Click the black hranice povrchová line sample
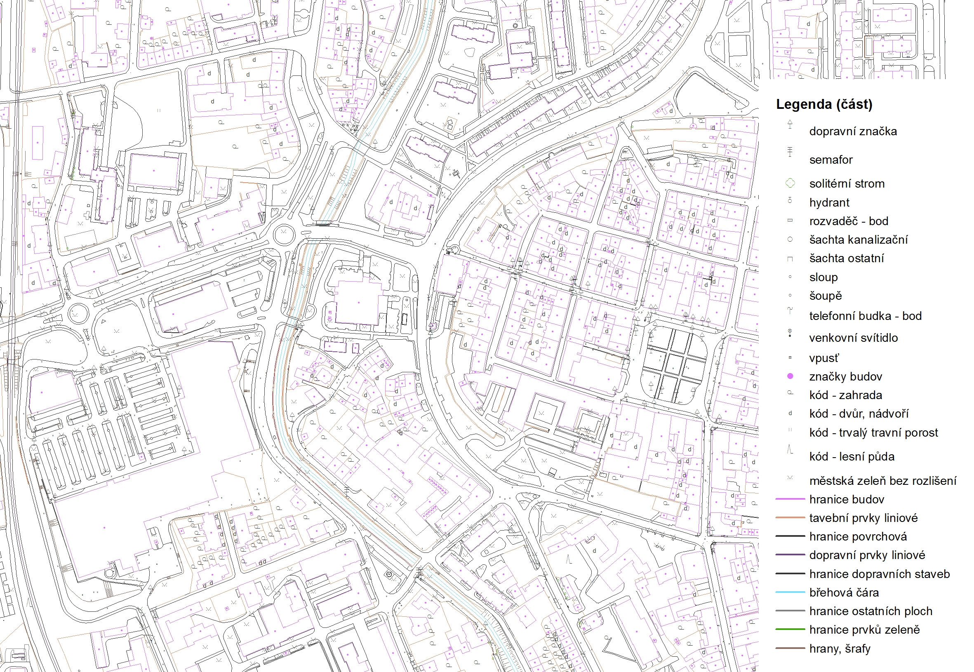 [x=790, y=536]
